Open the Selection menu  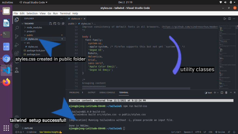tap(32, 13)
